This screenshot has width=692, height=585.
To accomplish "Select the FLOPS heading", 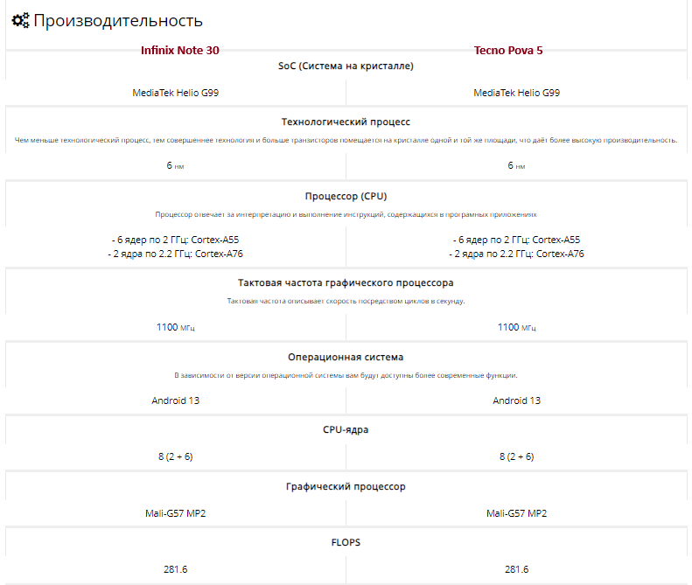I will tap(346, 543).
